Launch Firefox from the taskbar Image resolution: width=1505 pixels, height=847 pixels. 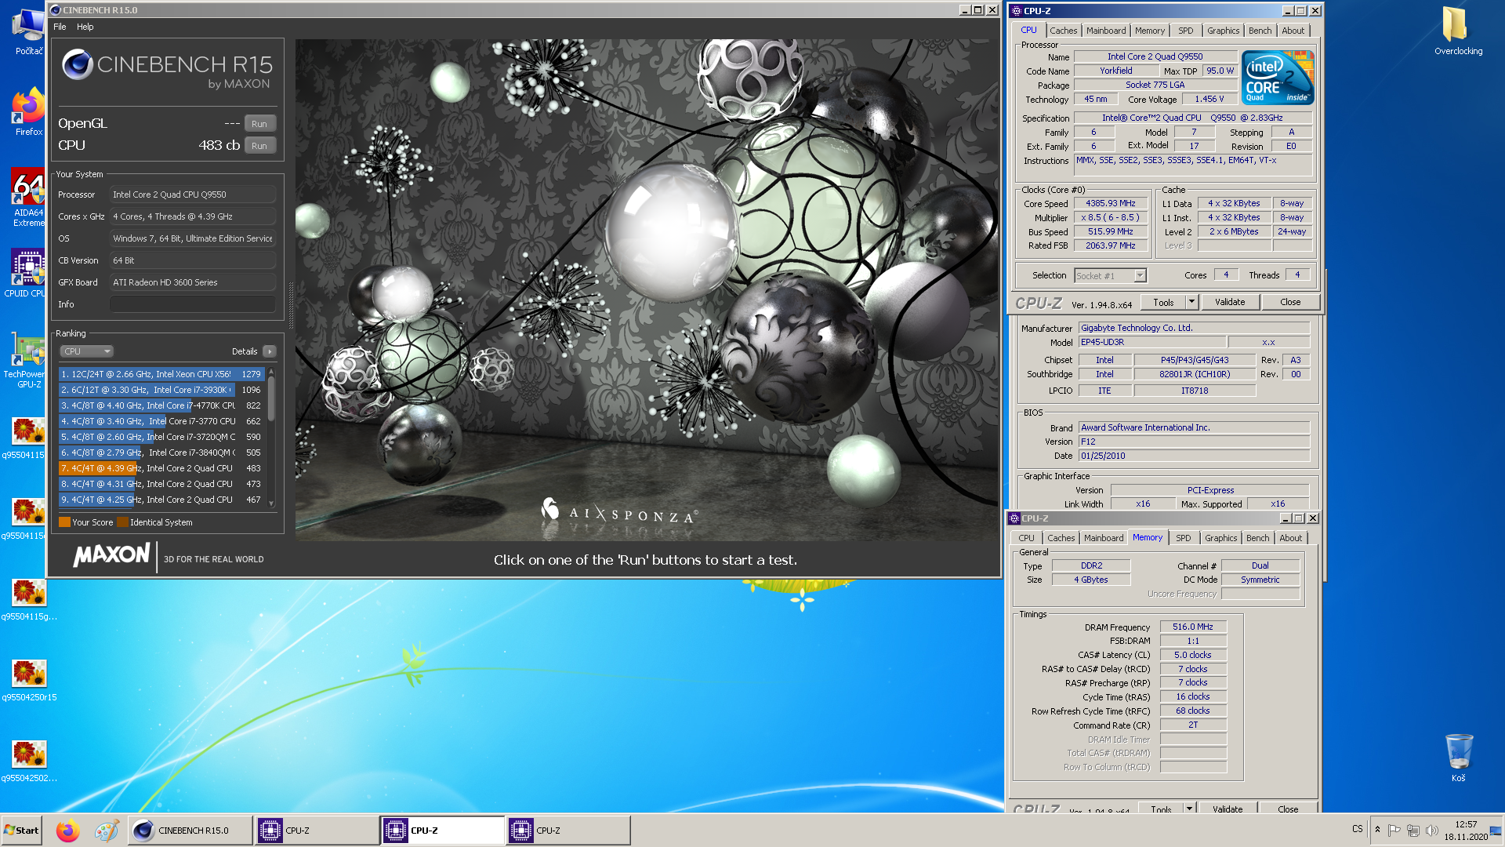[68, 831]
